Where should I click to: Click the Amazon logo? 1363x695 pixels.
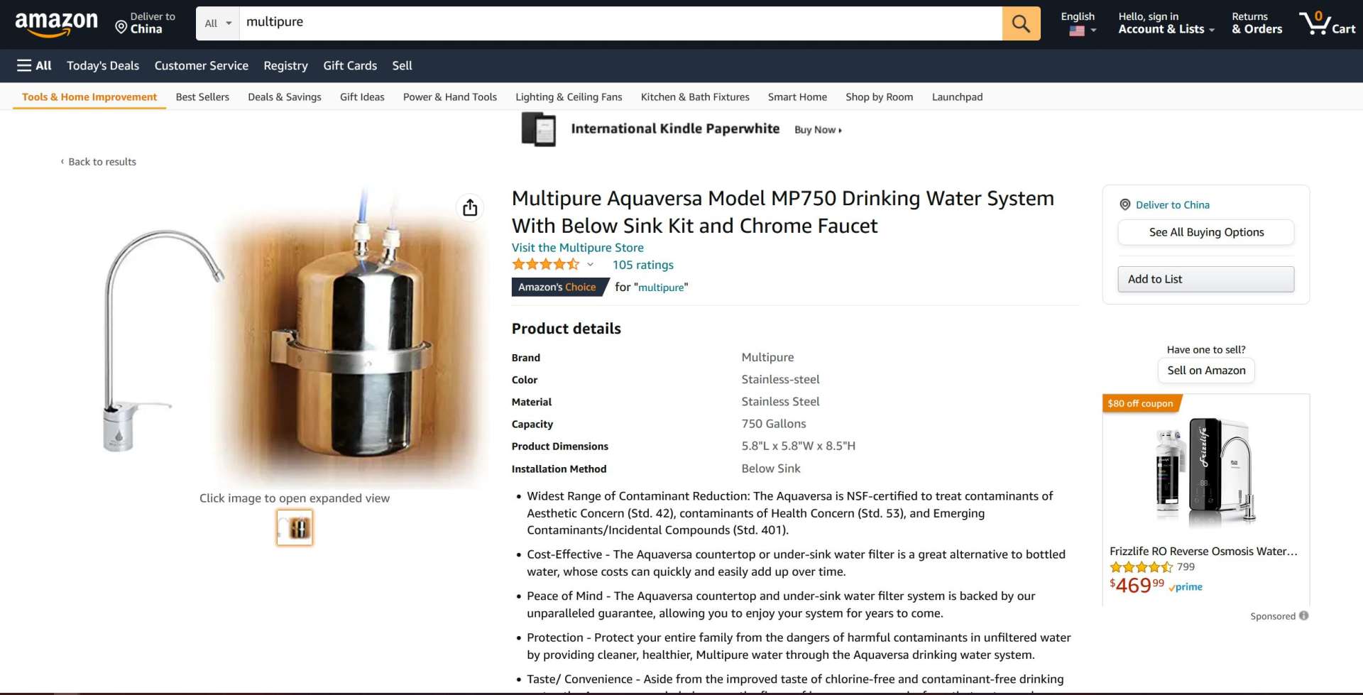click(x=56, y=24)
